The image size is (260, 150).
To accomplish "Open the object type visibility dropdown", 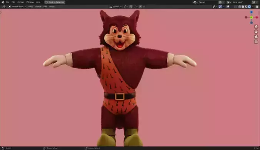I will [x=215, y=7].
